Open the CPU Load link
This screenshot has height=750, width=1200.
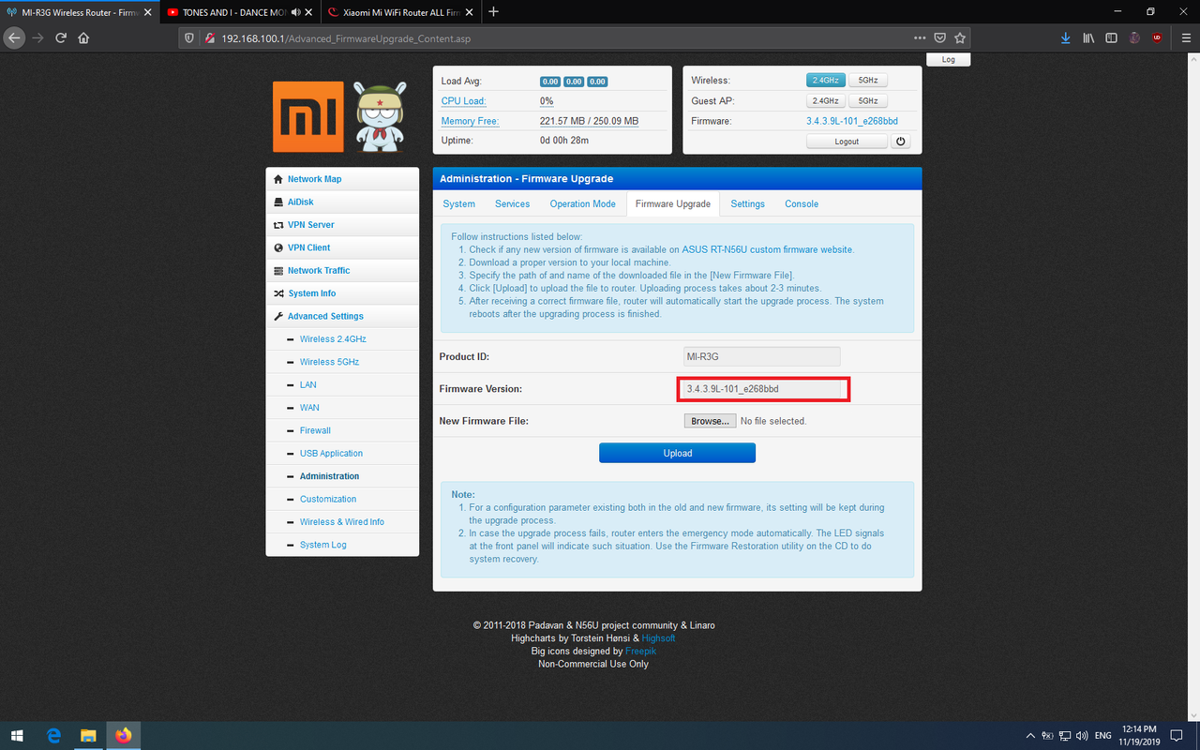(x=463, y=101)
